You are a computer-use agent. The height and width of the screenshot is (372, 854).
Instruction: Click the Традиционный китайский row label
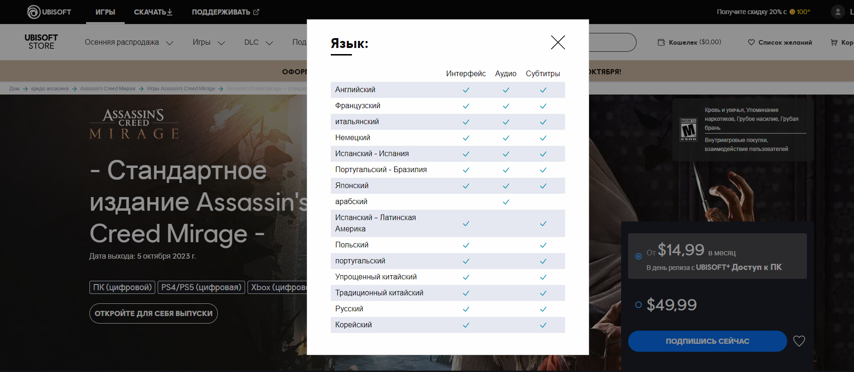coord(379,293)
